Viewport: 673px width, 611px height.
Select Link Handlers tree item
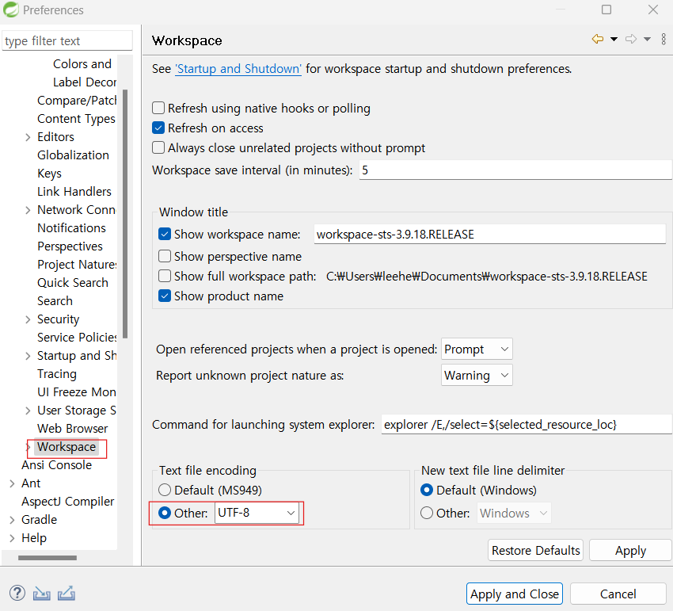(x=74, y=191)
